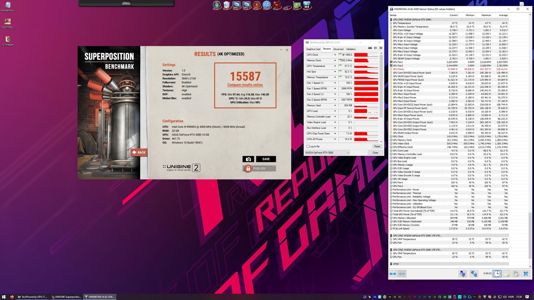Select the red GPU Power row
This screenshot has height=300, width=534.
pyautogui.click(x=449, y=69)
